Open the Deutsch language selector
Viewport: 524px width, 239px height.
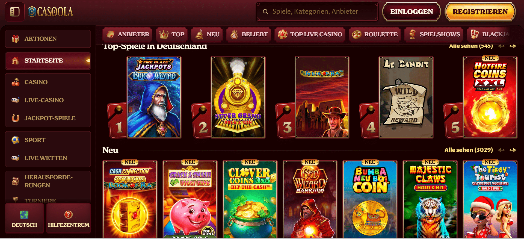24,218
